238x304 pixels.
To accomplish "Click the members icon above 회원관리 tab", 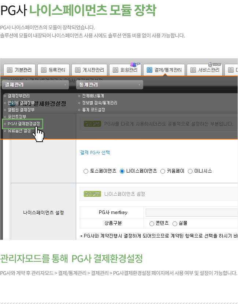I will pos(134,64).
